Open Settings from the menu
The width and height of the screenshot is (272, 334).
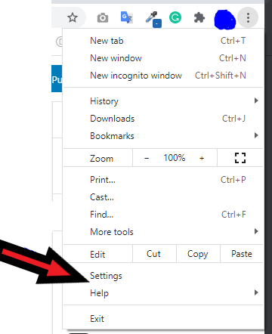[163, 276]
